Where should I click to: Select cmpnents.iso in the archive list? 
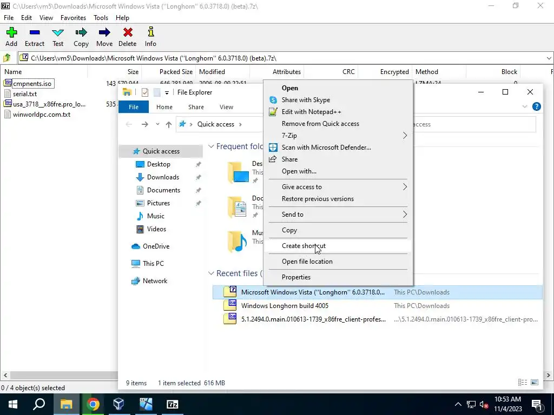(32, 84)
